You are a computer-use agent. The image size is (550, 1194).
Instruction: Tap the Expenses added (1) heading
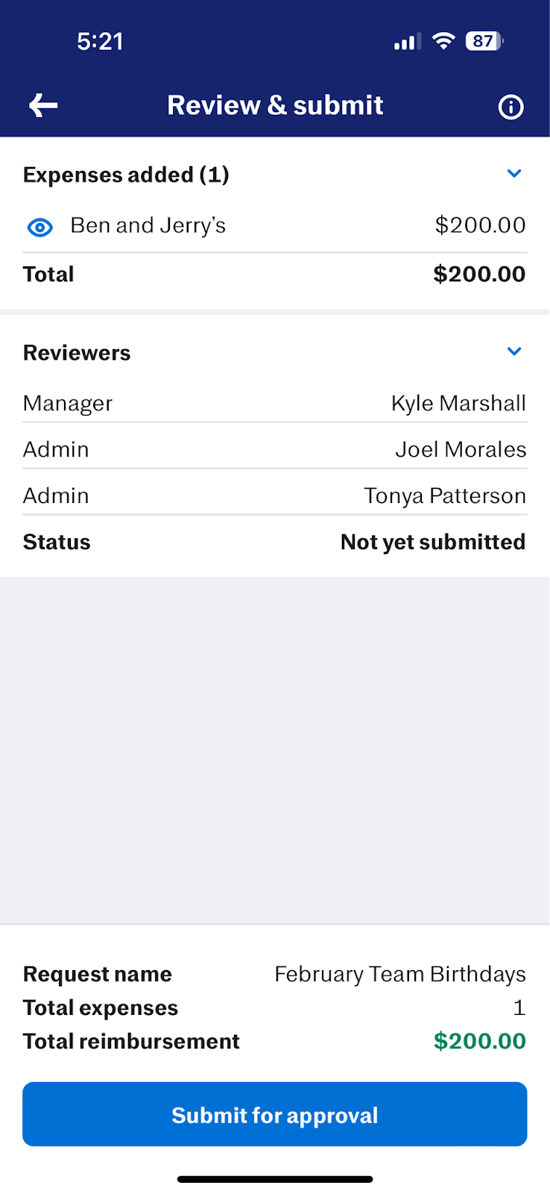pos(126,175)
